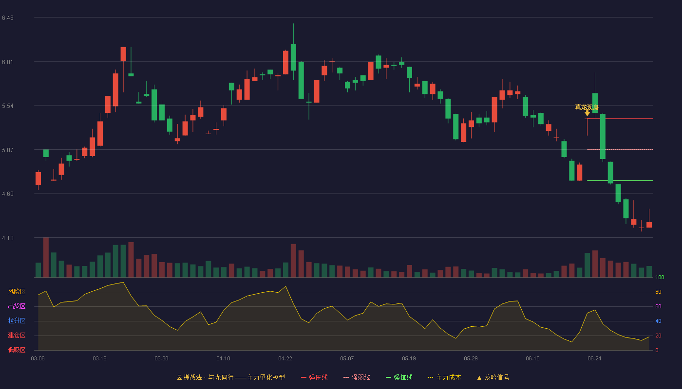
Task: Click the 03-18 date label
Action: (x=99, y=358)
